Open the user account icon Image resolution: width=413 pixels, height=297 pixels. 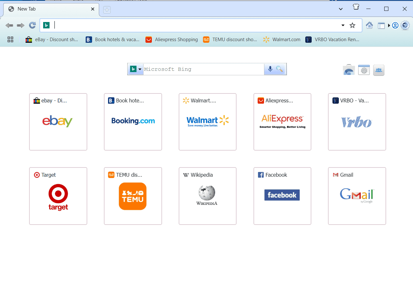(395, 26)
